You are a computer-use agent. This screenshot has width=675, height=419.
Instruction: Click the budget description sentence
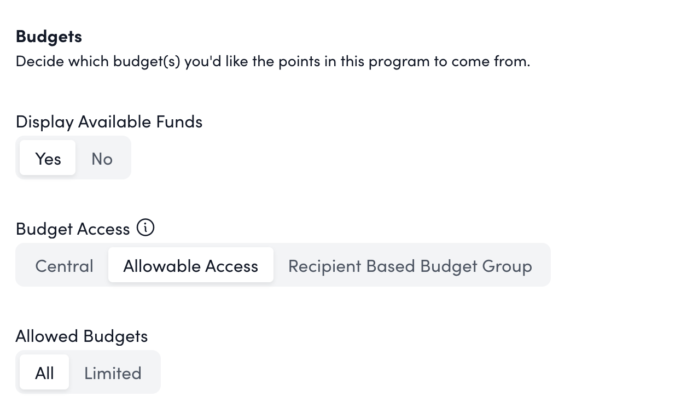272,61
